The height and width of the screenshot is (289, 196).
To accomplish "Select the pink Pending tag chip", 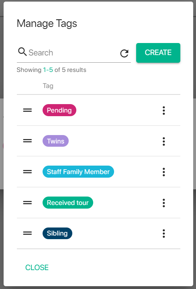I will [x=59, y=110].
